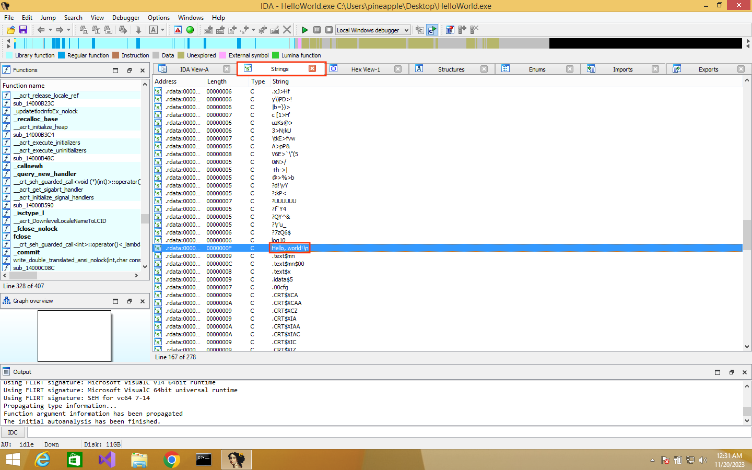Click the add watch icon

coord(462,30)
